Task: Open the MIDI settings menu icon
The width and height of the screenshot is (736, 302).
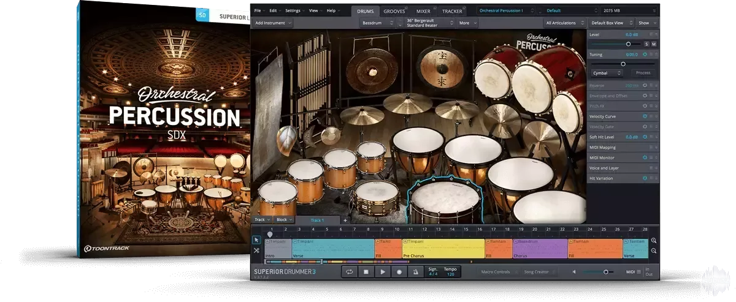Action: click(638, 271)
